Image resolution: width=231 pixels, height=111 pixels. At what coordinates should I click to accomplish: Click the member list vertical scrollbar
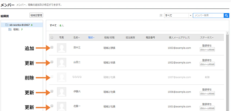point(227,71)
